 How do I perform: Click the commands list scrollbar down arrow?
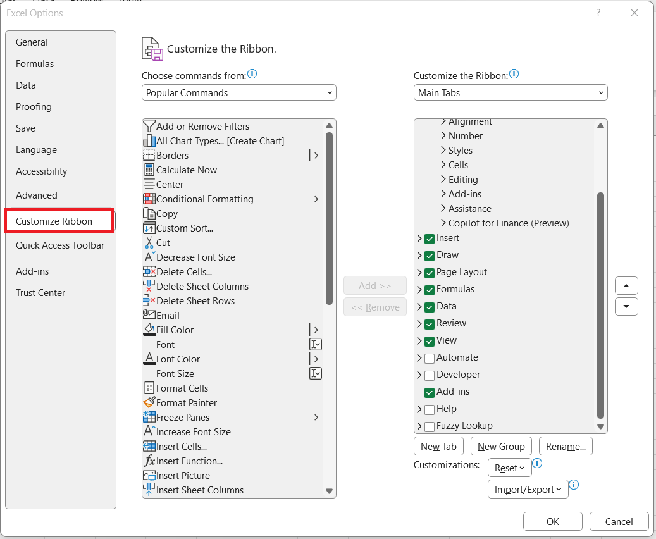pos(329,491)
